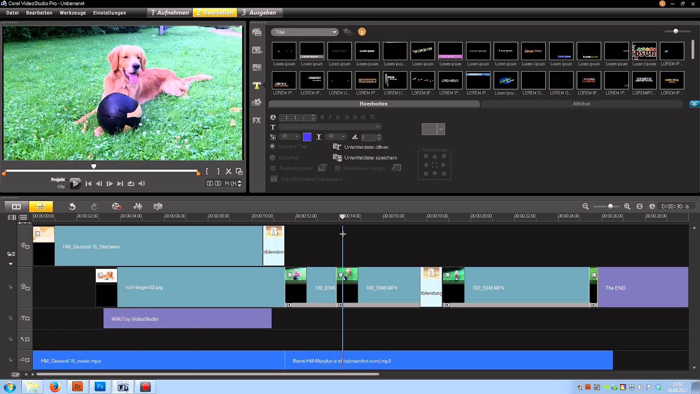Open the Sound Mixer icon

point(138,206)
